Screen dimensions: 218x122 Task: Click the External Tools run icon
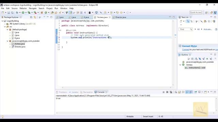point(35,13)
